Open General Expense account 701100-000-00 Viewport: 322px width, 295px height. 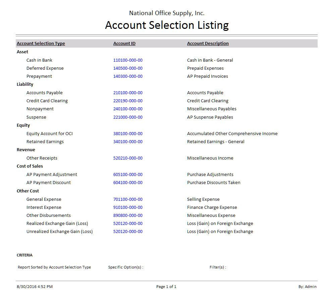point(128,199)
